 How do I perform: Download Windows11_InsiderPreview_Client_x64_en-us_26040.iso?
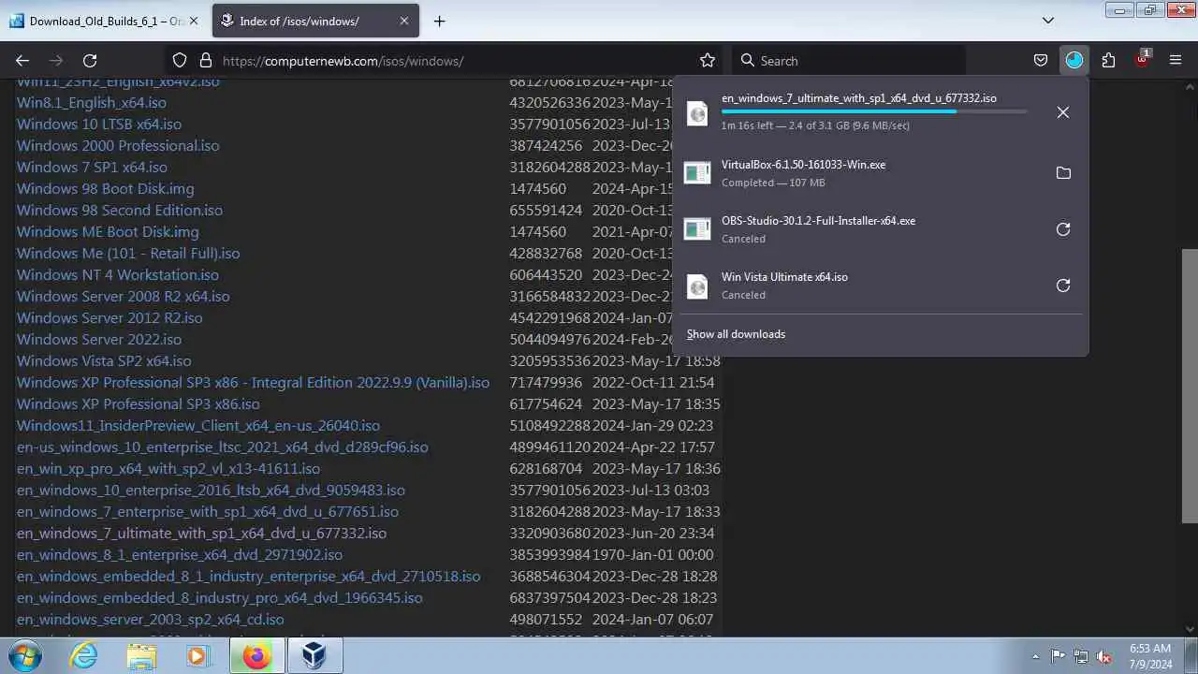(x=198, y=426)
